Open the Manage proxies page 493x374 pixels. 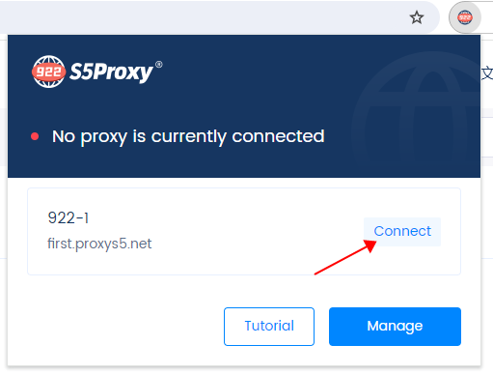pyautogui.click(x=395, y=327)
